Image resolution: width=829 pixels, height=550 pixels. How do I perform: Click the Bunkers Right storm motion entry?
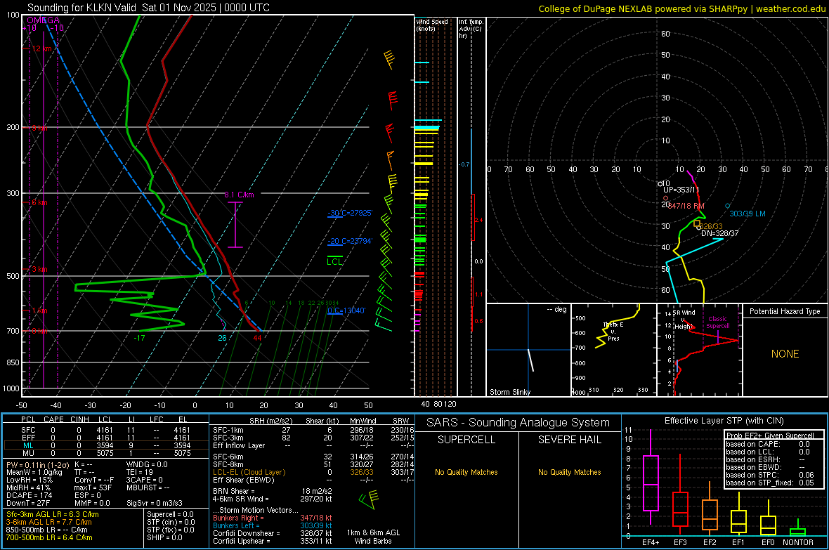273,518
